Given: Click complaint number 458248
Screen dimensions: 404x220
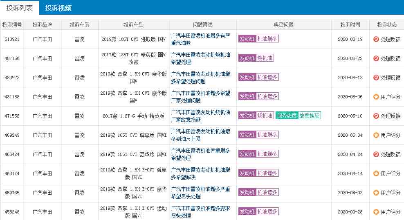Looking at the screenshot, I should click(12, 212).
